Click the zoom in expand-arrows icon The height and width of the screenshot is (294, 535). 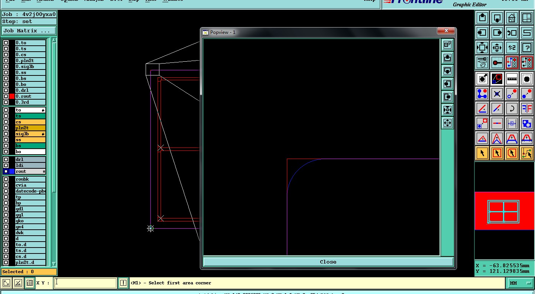point(482,47)
